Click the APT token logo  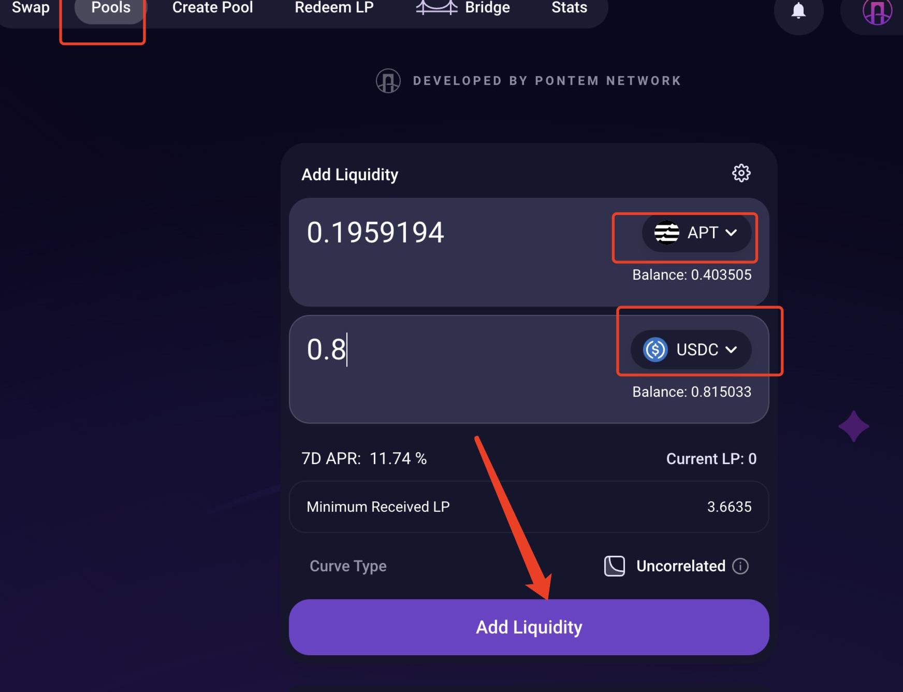pyautogui.click(x=666, y=233)
